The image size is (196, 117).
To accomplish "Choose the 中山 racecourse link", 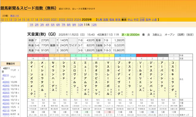I will pyautogui.click(x=130, y=19).
